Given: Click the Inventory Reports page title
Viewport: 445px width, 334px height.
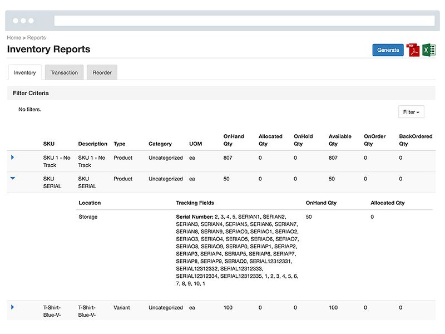Looking at the screenshot, I should (48, 49).
